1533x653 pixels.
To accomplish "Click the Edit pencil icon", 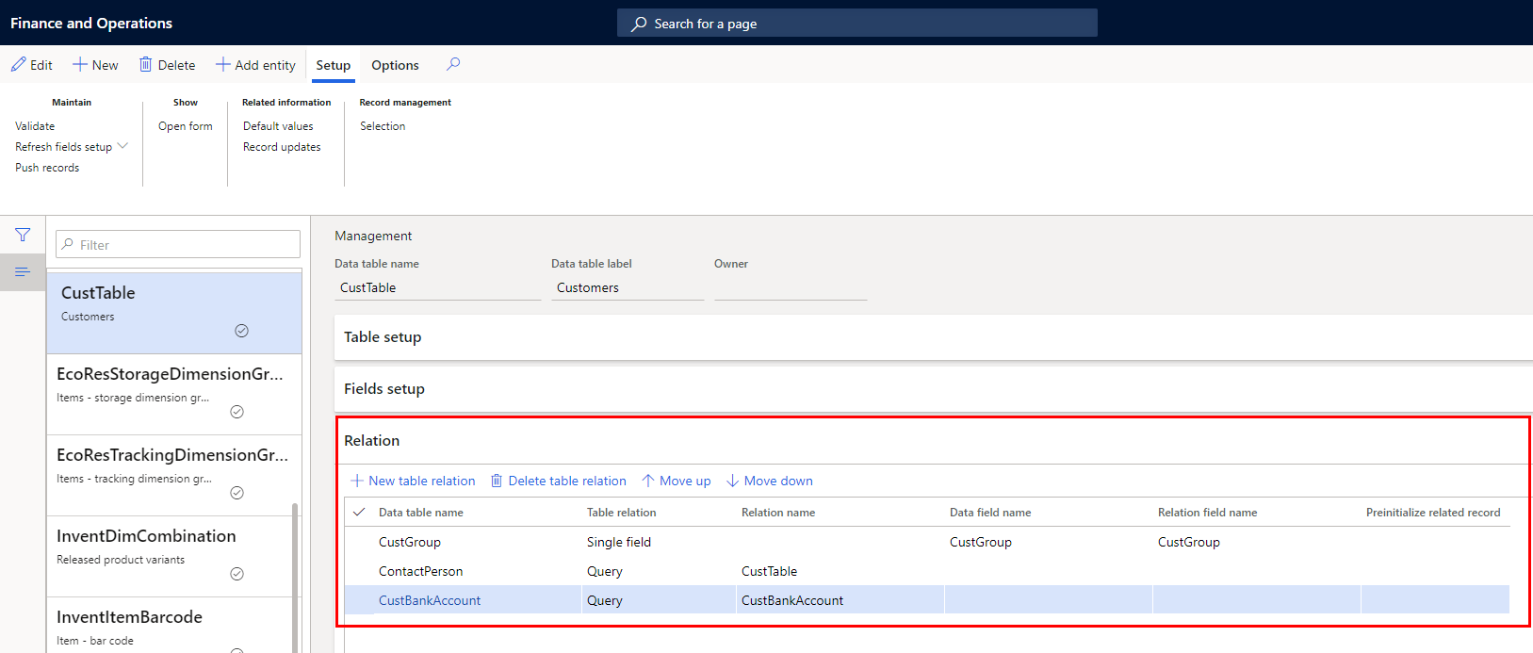I will click(19, 65).
